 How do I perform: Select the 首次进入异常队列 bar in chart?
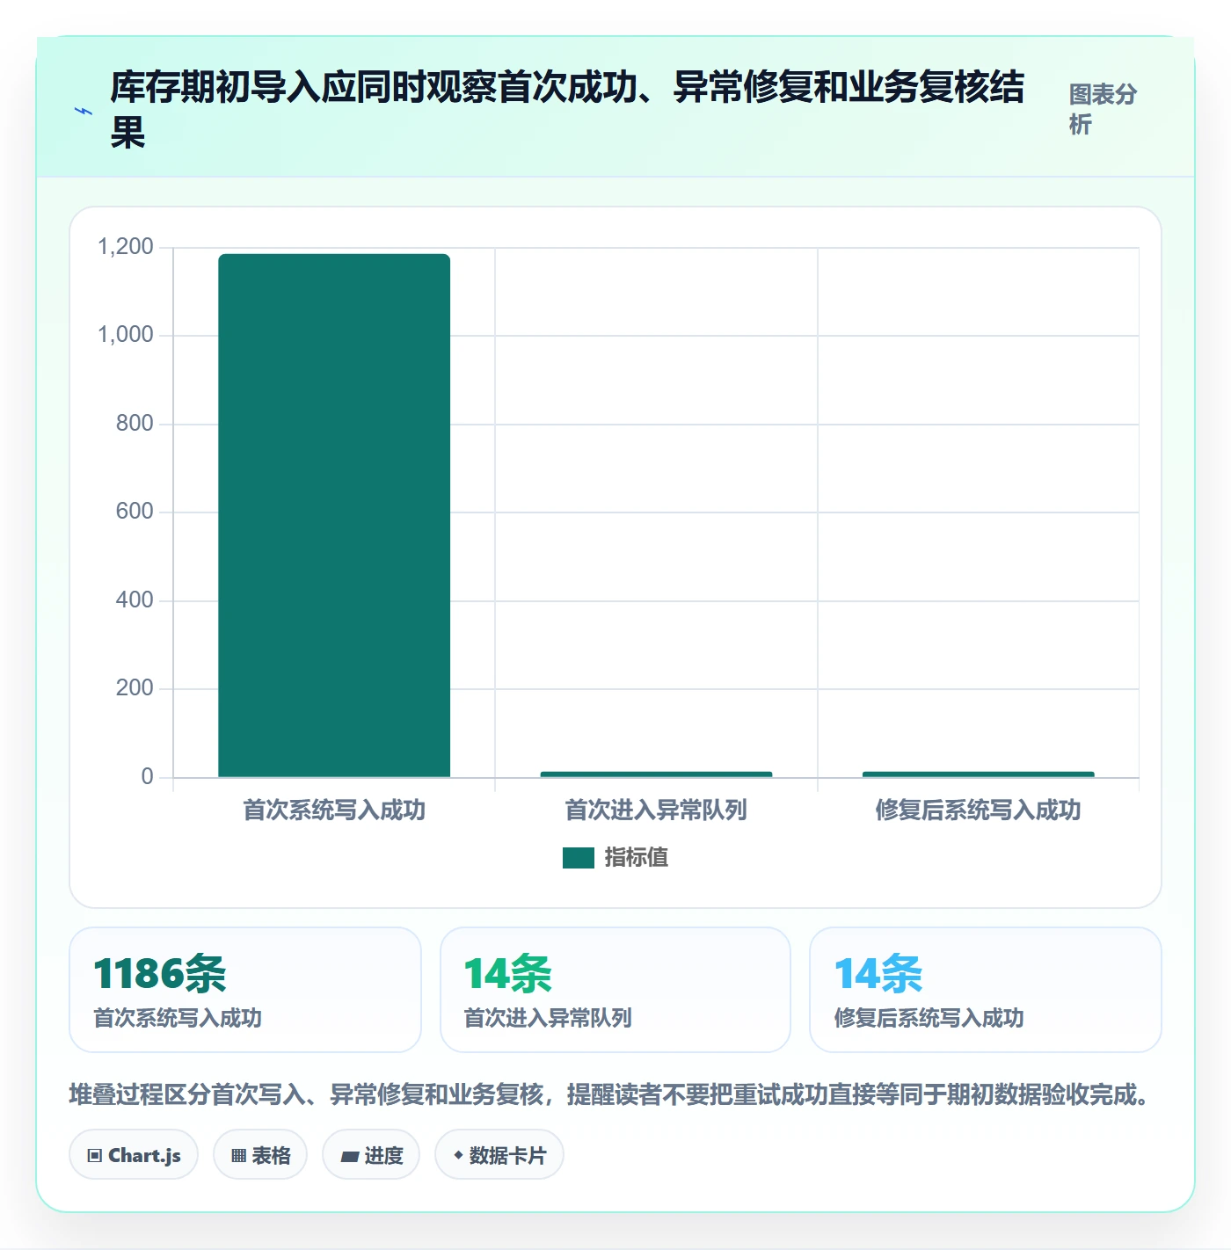click(x=656, y=774)
